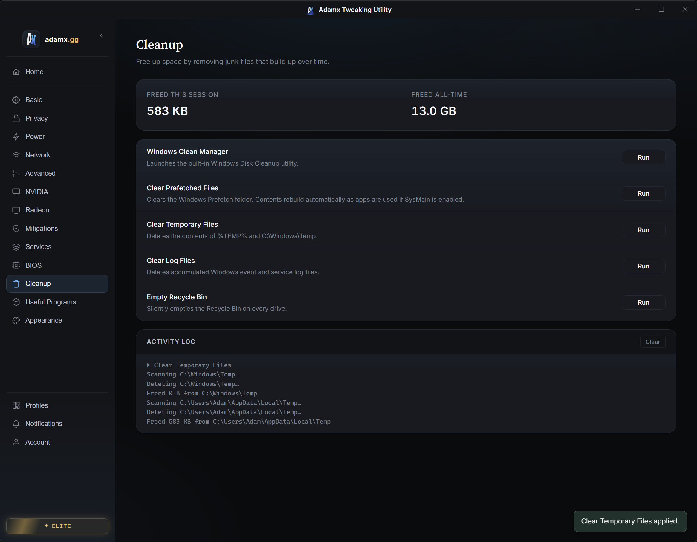The width and height of the screenshot is (697, 542).
Task: Run Clear Log Files
Action: tap(643, 266)
